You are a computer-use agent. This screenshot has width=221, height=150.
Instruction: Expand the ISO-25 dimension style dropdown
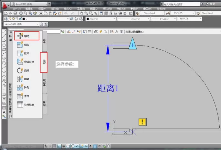193,13
